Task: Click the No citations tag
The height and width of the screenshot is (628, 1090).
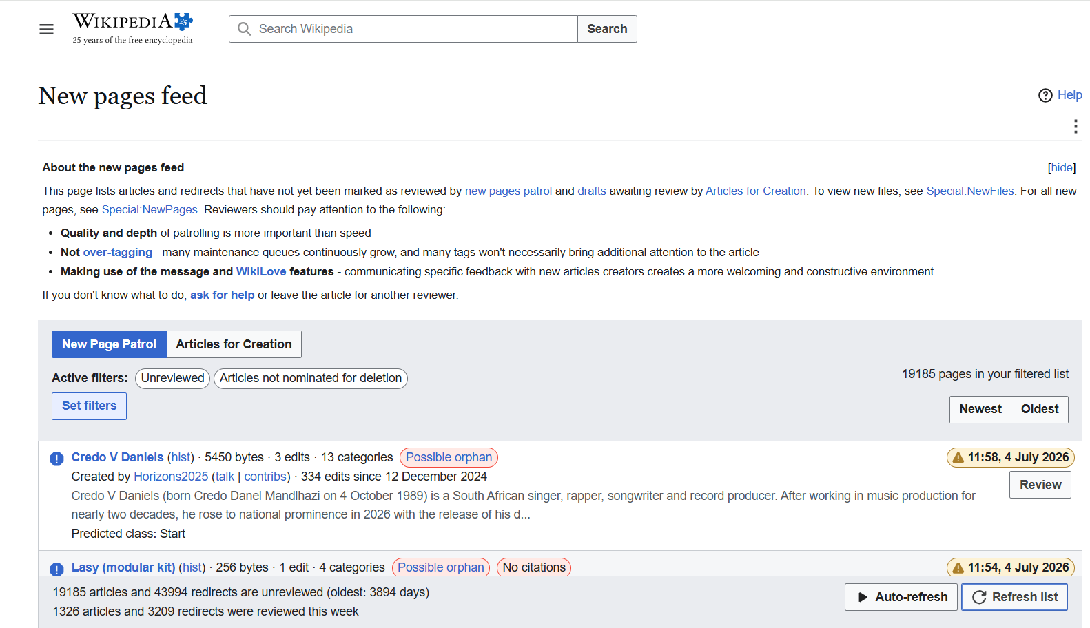Action: click(x=534, y=567)
